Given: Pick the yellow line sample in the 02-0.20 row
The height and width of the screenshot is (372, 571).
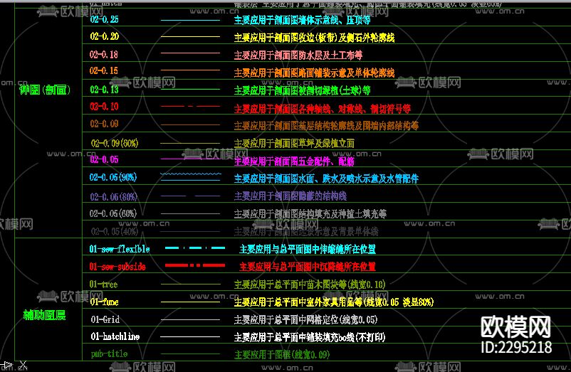Looking at the screenshot, I should coord(191,37).
